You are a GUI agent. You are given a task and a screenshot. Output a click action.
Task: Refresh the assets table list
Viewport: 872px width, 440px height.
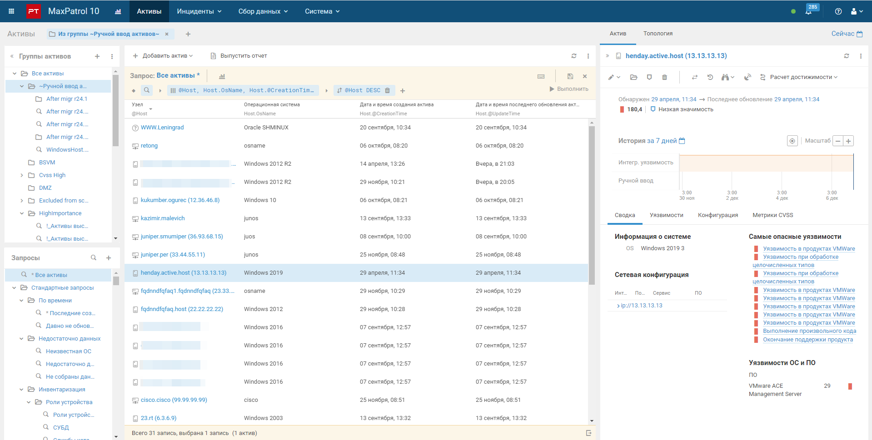point(574,56)
